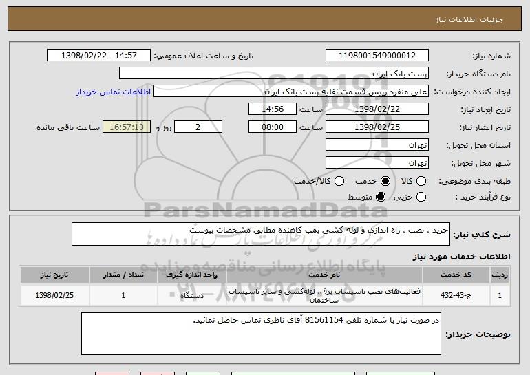The image size is (530, 375).
Task: Click the remaining days field showing 2
Action: click(198, 127)
